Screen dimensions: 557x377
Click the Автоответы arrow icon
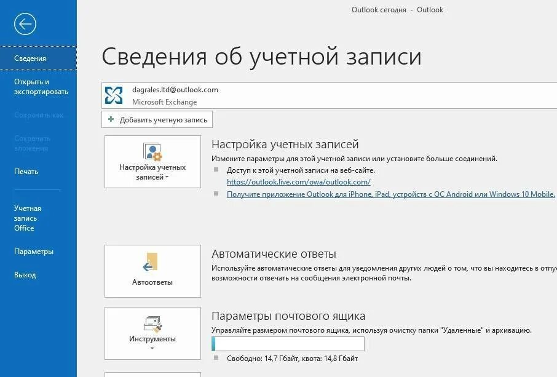coord(151,262)
